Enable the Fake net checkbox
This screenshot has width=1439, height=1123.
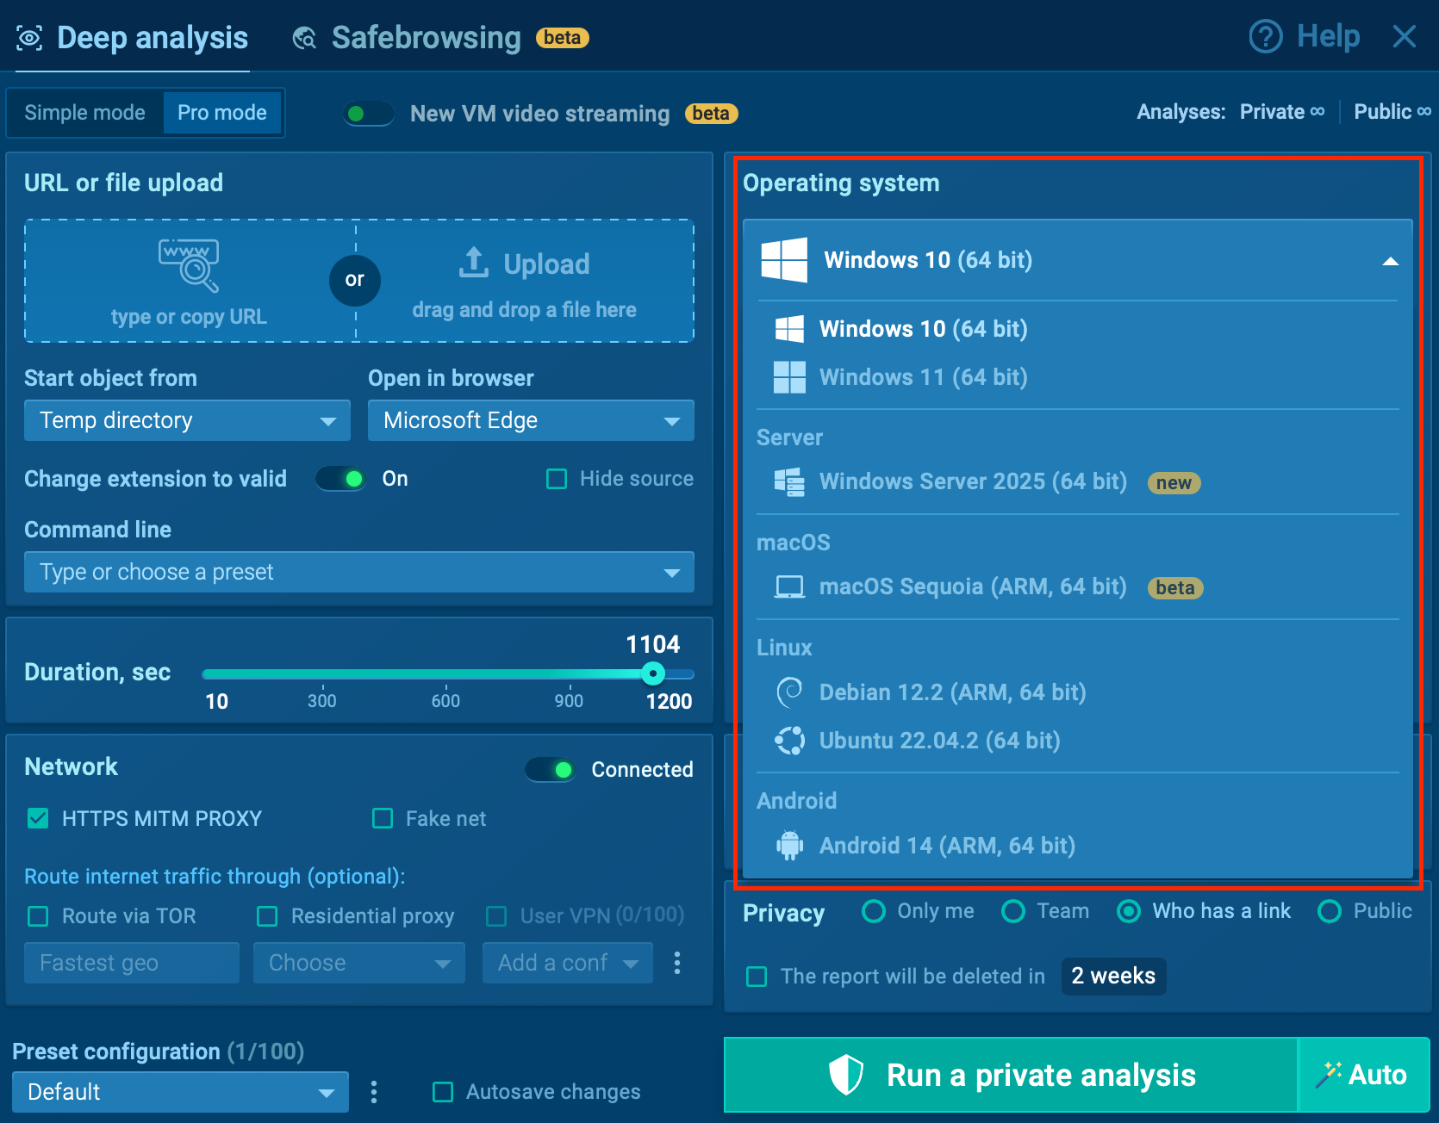[383, 818]
